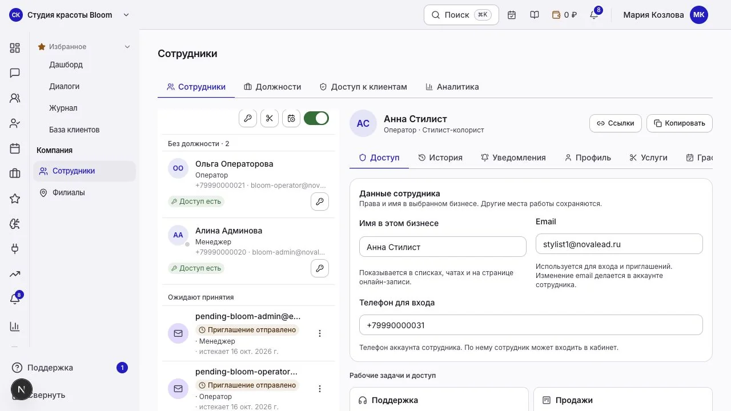This screenshot has width=731, height=411.
Task: Click the calendar icon in left rail
Action: [x=15, y=148]
